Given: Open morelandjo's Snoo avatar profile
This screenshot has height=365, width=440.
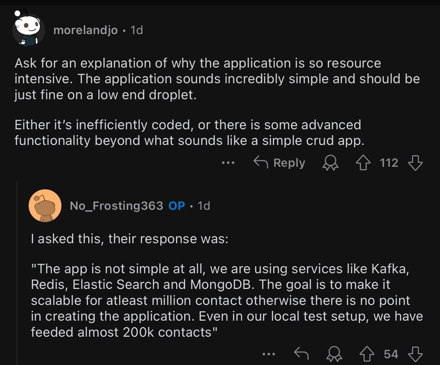Looking at the screenshot, I should coord(29,30).
